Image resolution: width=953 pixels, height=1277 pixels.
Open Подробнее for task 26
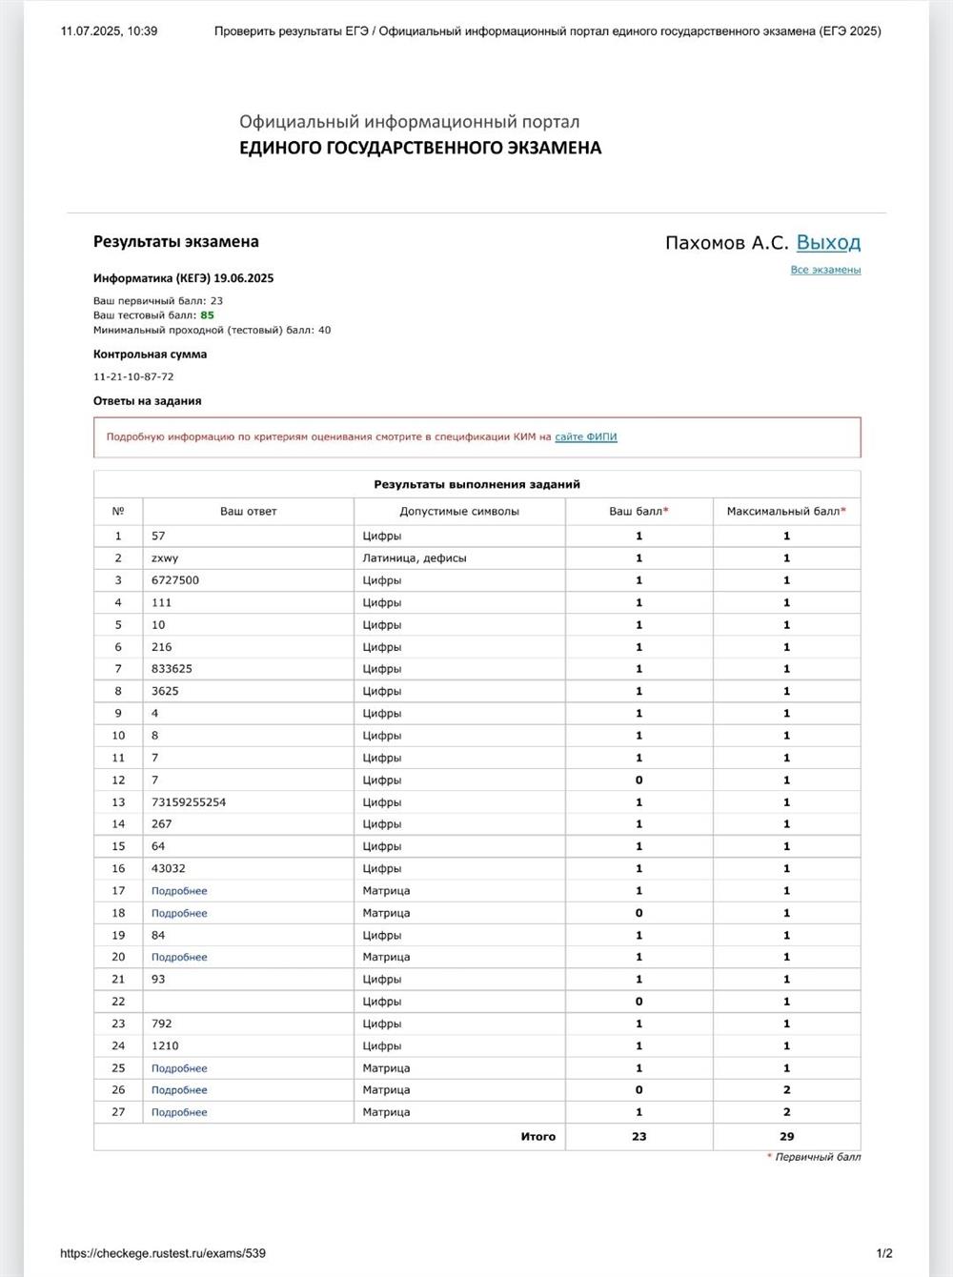tap(179, 1090)
